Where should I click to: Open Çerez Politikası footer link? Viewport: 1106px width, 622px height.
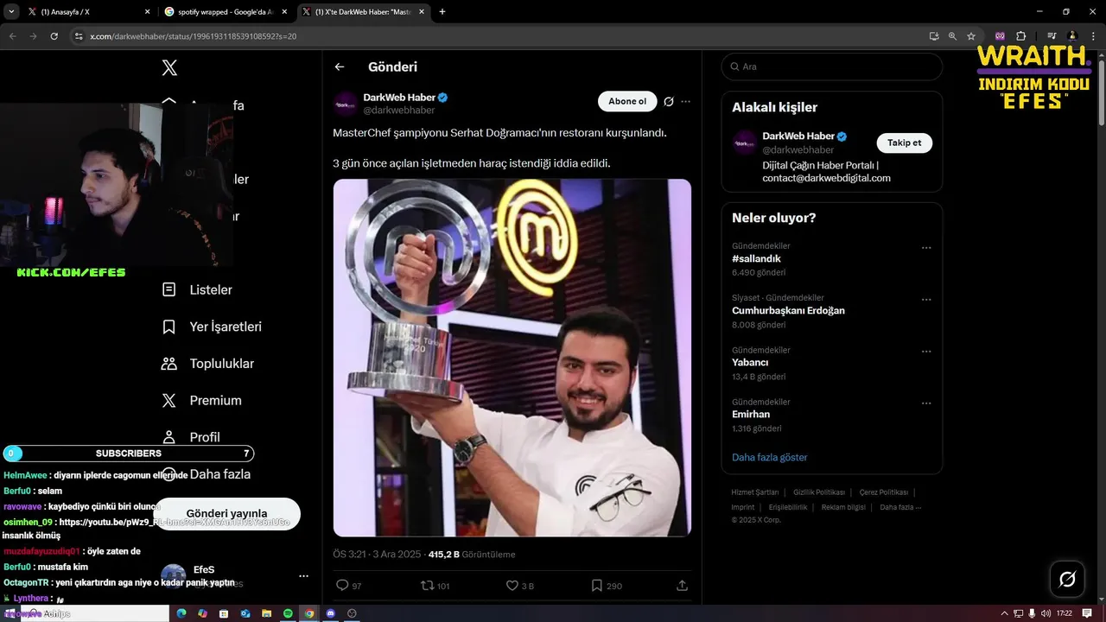tap(883, 492)
